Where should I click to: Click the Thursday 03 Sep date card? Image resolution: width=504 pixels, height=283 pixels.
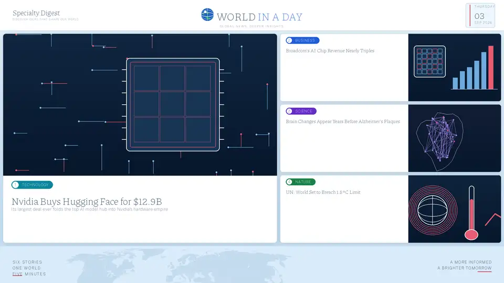coord(480,15)
